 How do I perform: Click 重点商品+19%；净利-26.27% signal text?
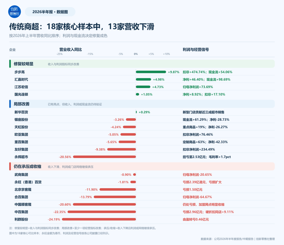(205, 127)
